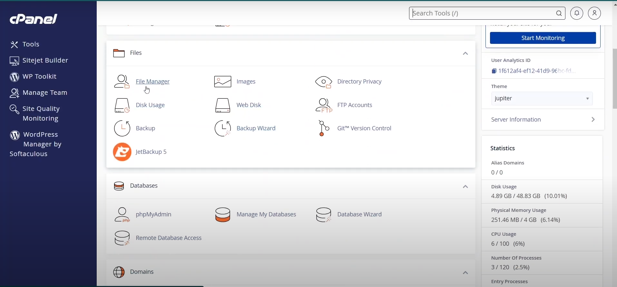
Task: Click the Directory Privacy eye icon
Action: pos(324,82)
